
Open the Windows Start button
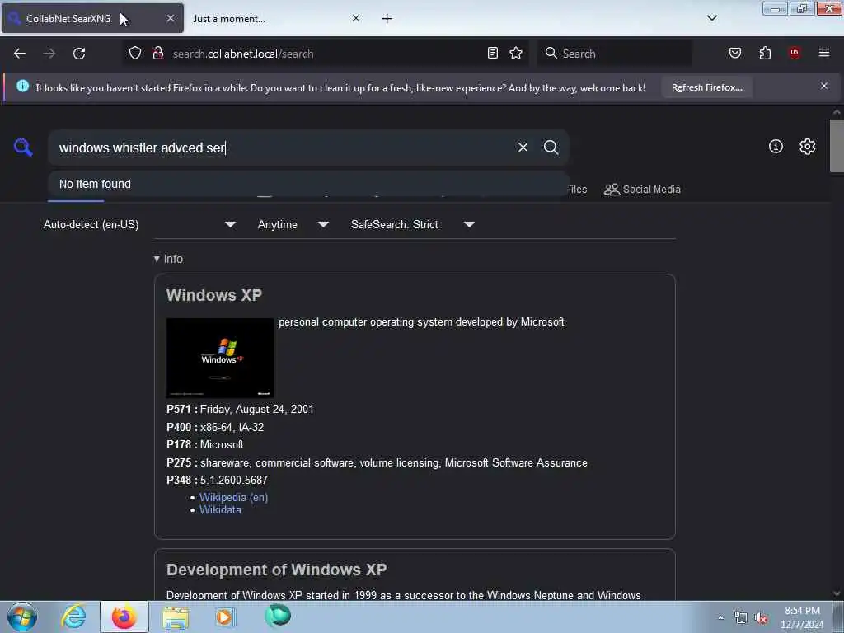[x=22, y=617]
